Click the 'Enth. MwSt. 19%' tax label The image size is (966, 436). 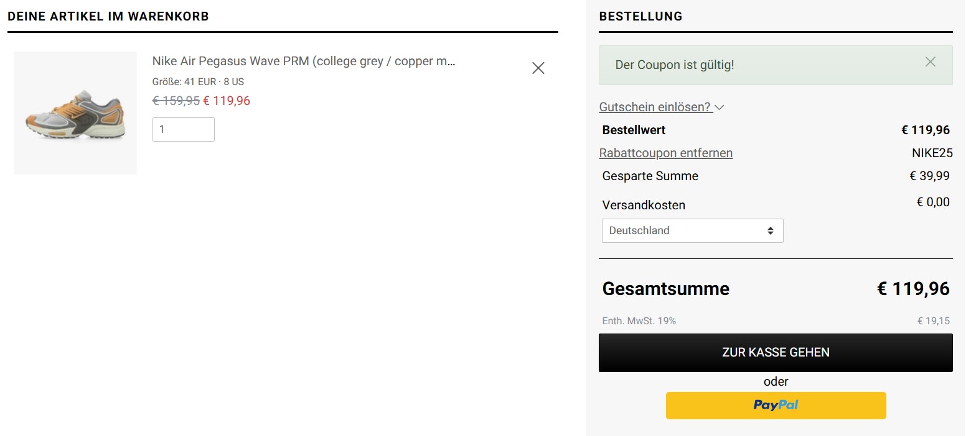[x=639, y=321]
